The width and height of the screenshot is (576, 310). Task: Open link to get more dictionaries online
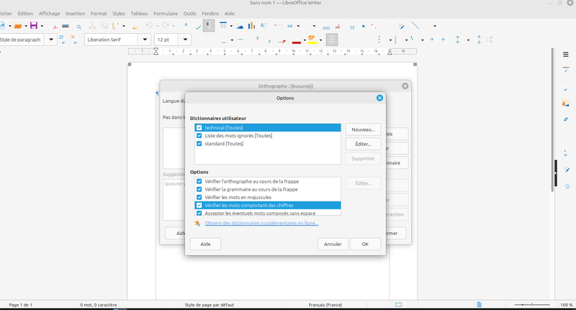[x=261, y=223]
